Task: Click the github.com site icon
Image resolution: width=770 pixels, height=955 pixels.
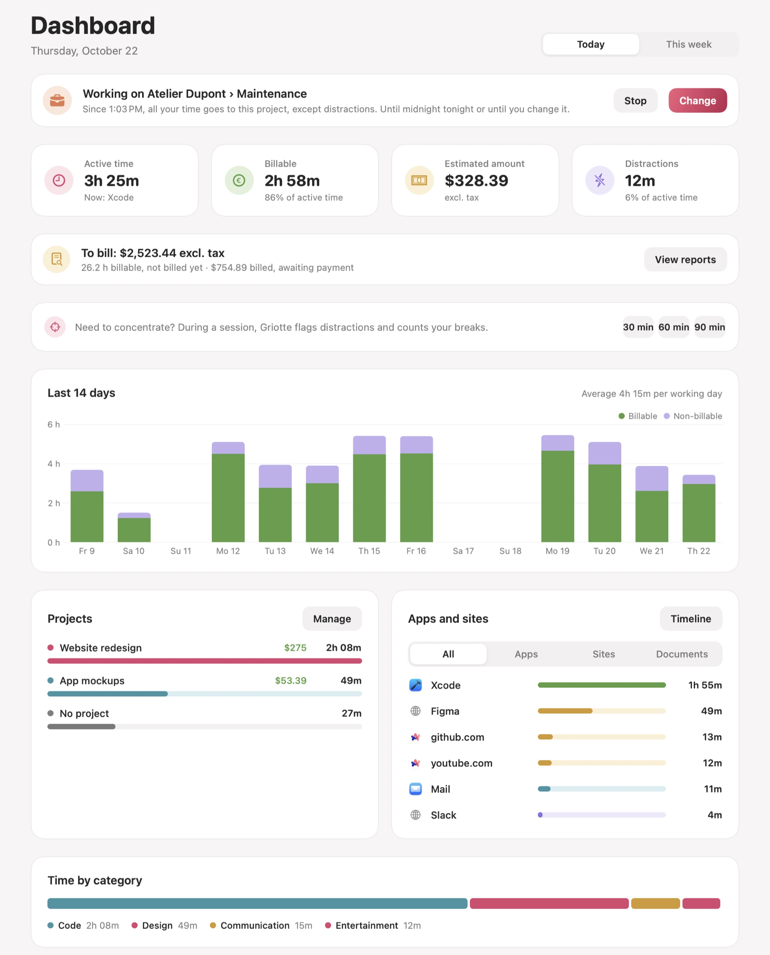Action: click(x=416, y=737)
